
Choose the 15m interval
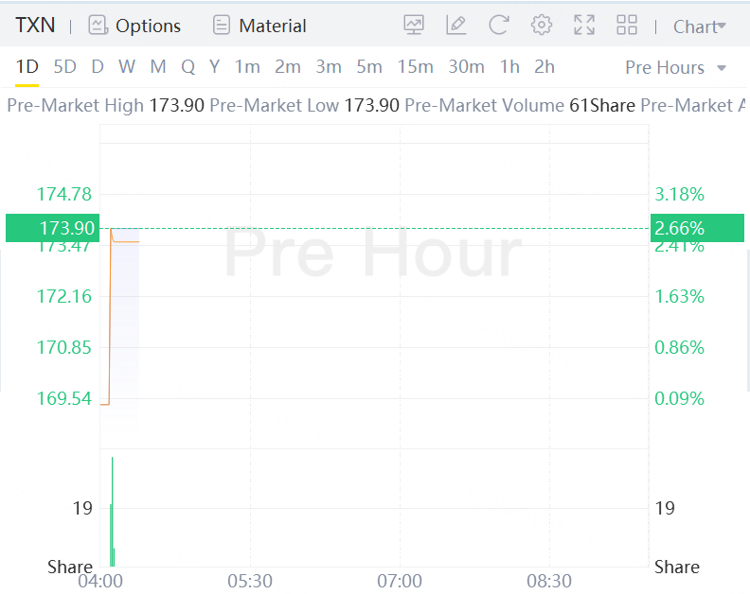[415, 66]
